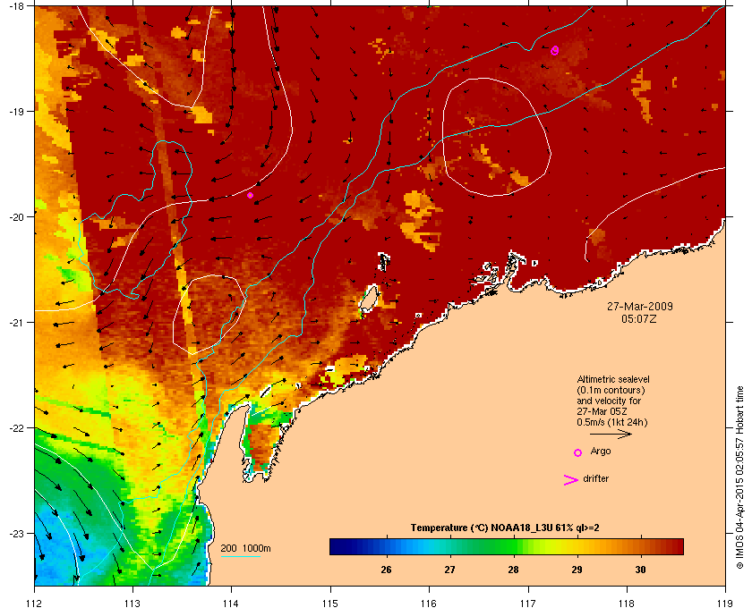Click the latitude axis label -21
Viewport: 752px width, 608px height.
pos(16,322)
